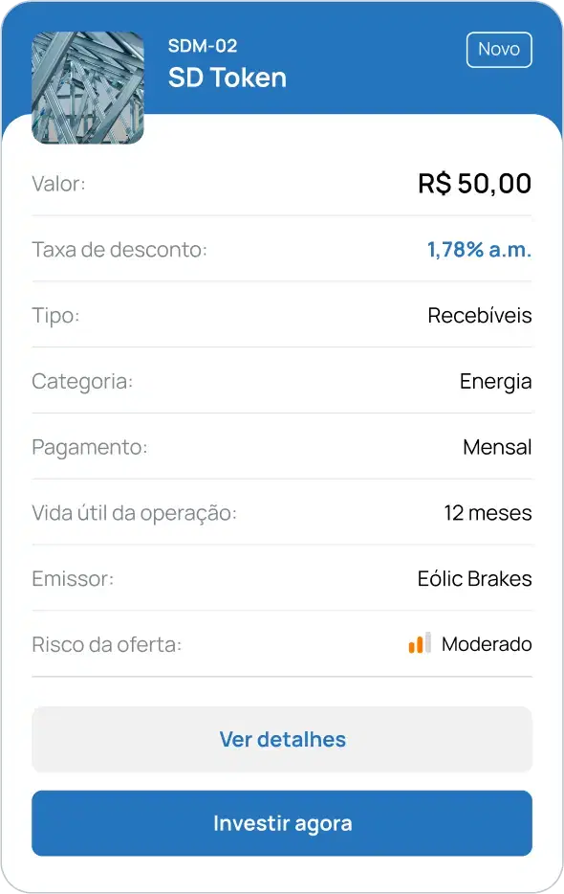The height and width of the screenshot is (894, 564).
Task: Click the Taxa de desconto label
Action: (119, 250)
